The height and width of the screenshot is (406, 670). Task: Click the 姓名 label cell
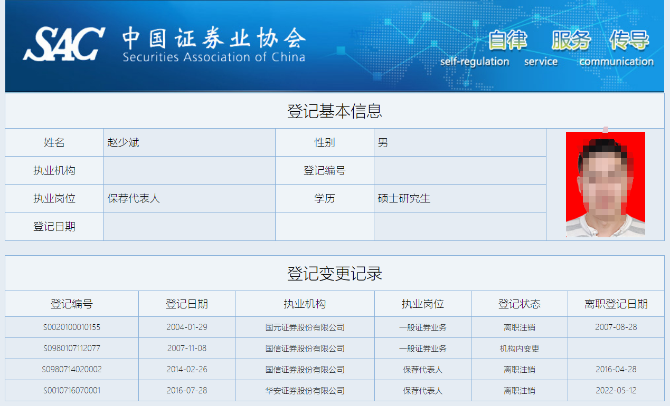54,142
